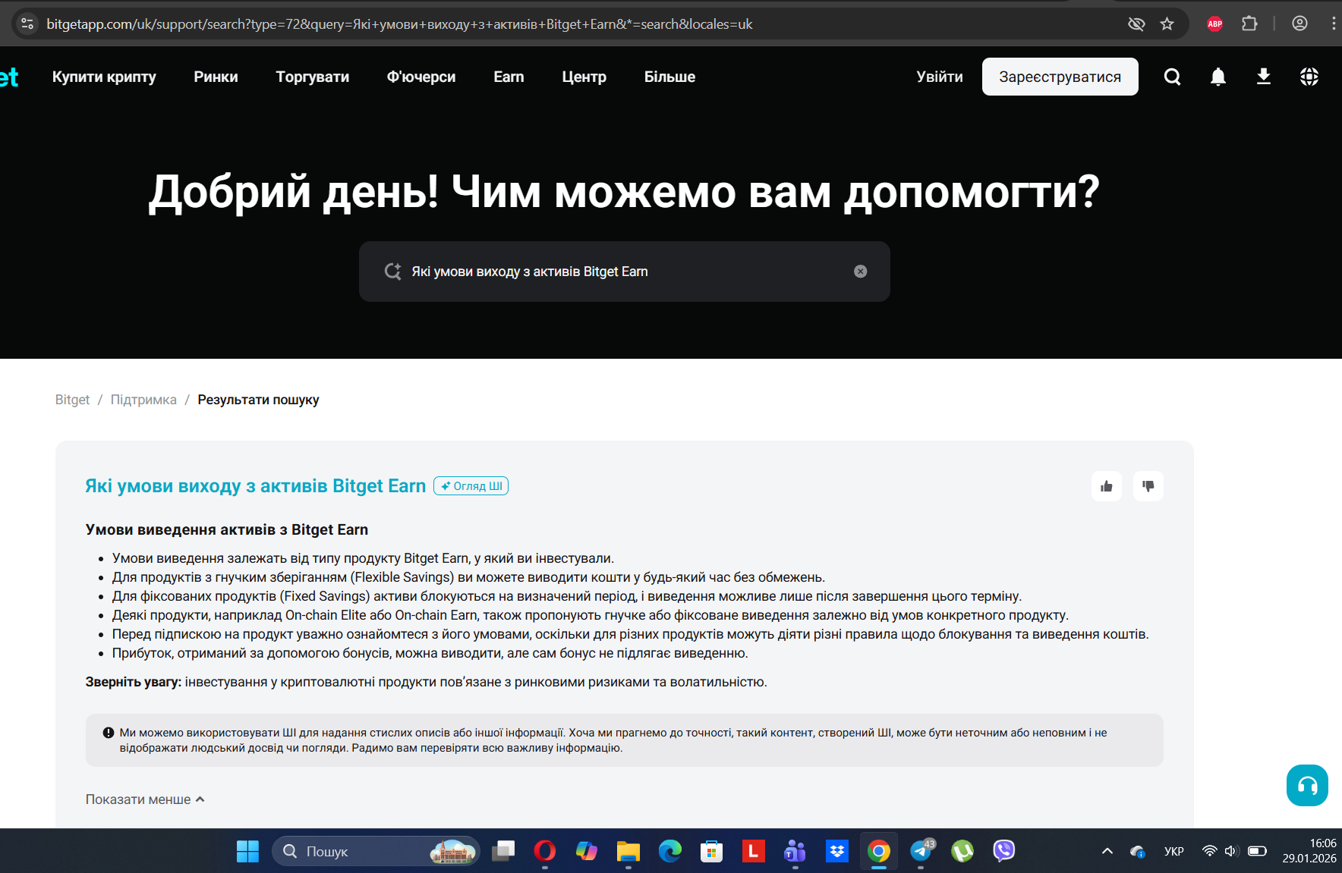1342x873 pixels.
Task: View site information icon in address bar
Action: pos(27,24)
